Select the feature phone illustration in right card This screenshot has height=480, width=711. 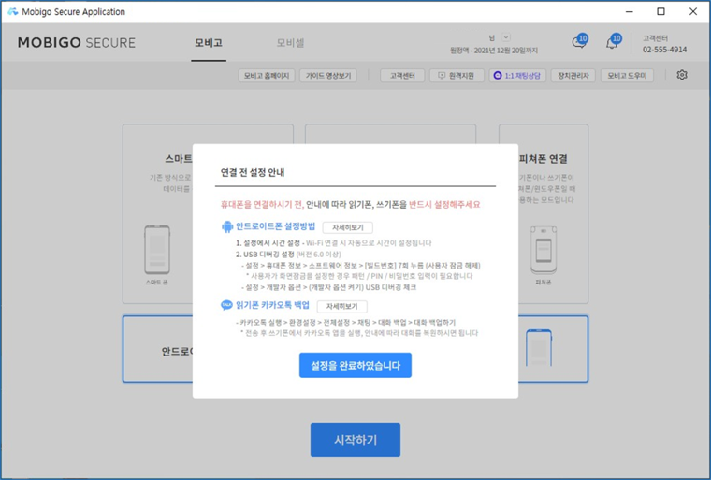point(544,251)
